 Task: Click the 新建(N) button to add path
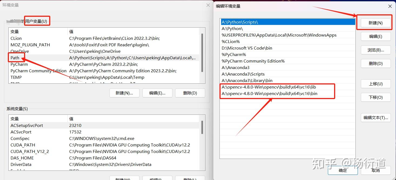[x=375, y=23]
